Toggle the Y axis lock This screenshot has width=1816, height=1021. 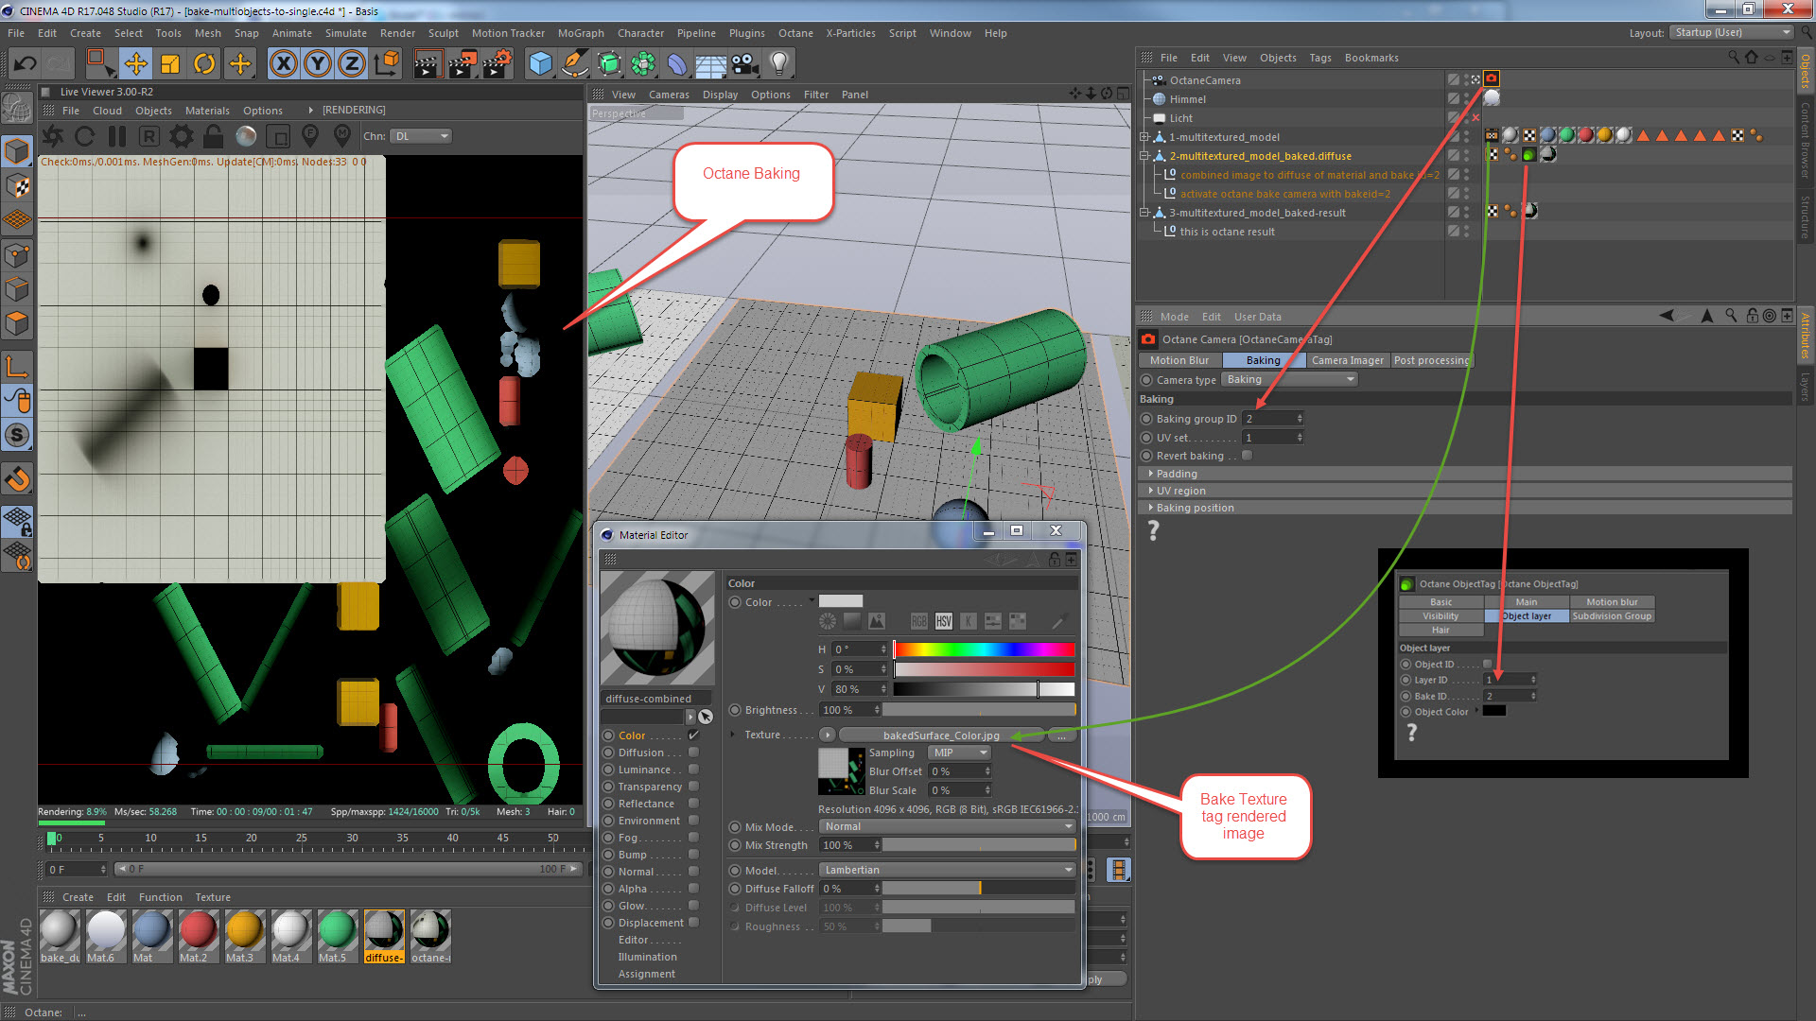coord(318,64)
